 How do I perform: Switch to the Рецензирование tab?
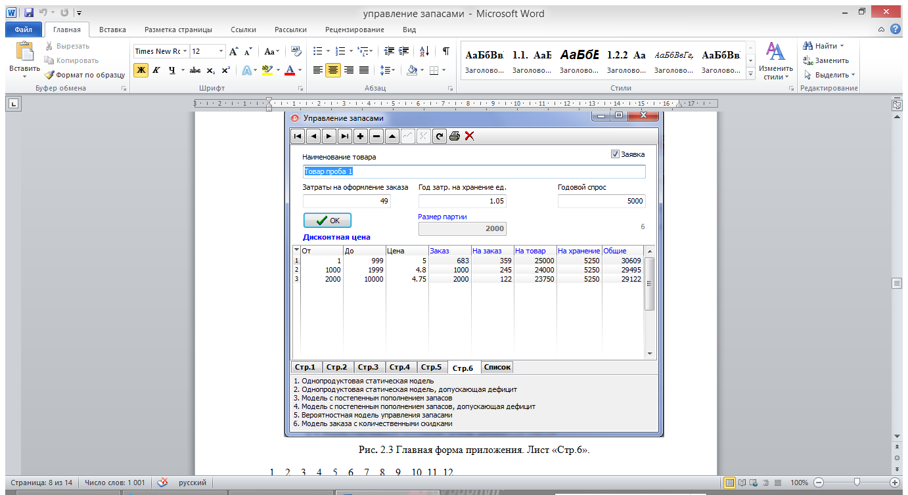(x=355, y=30)
